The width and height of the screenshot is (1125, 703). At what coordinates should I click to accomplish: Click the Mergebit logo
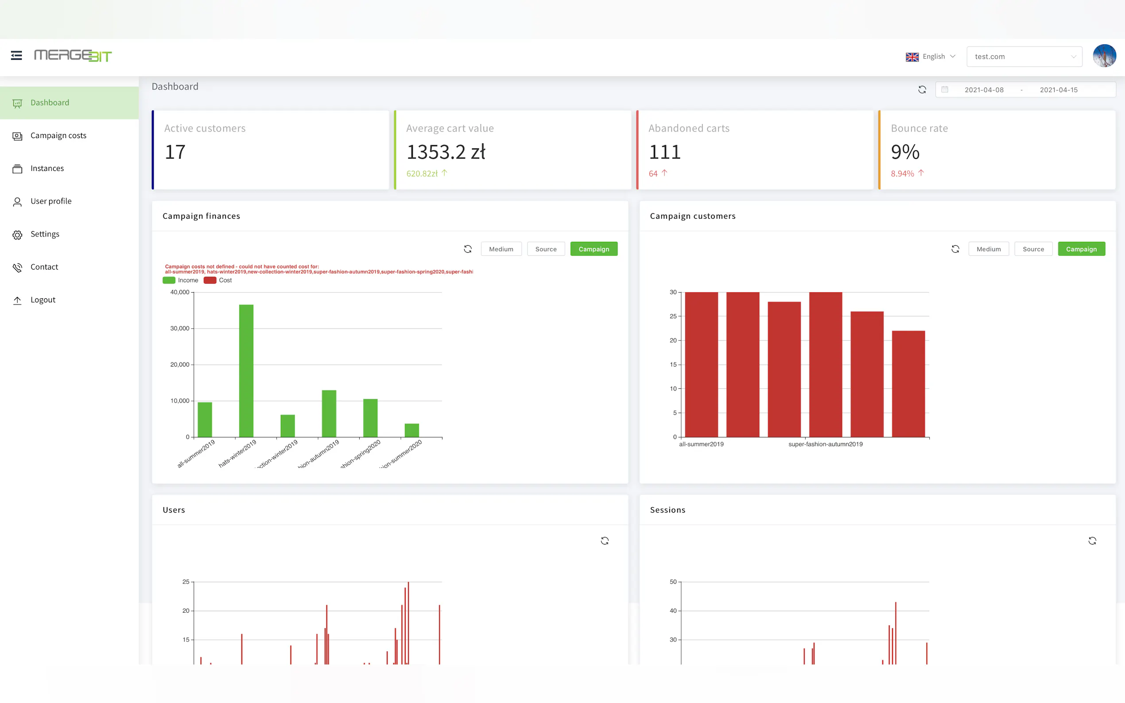(73, 56)
